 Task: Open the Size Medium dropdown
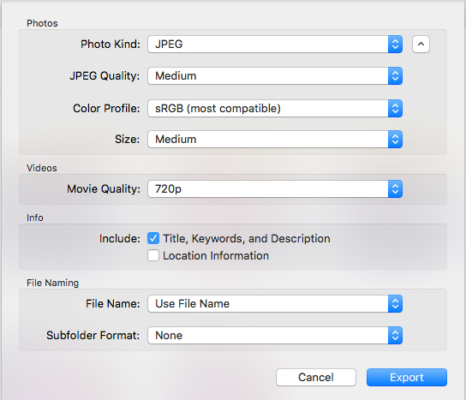click(275, 140)
